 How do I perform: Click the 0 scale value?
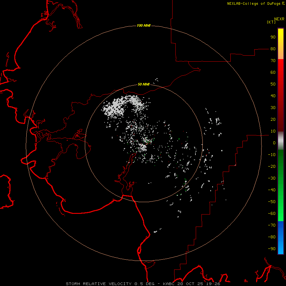pyautogui.click(x=274, y=143)
